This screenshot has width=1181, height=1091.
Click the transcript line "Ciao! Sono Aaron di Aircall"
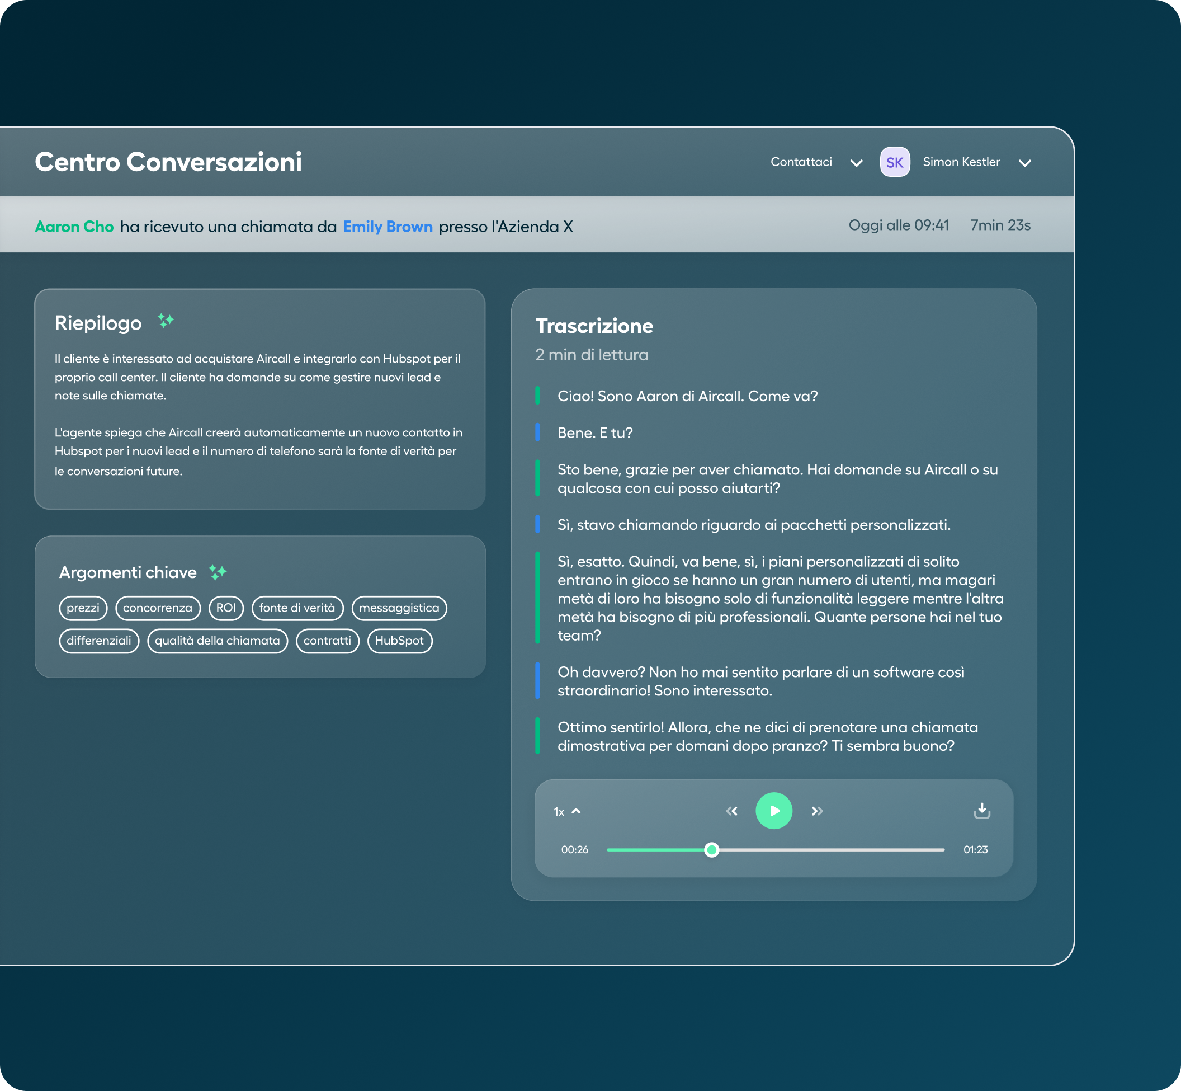[688, 396]
